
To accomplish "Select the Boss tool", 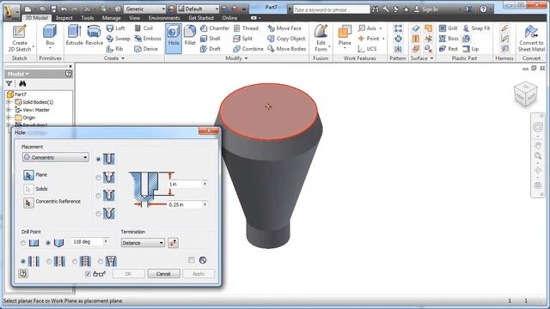I will coord(449,39).
